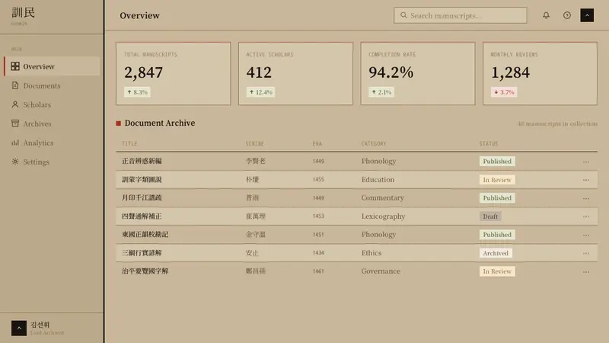Open more actions for the Commentary row
The image size is (609, 343).
click(x=586, y=198)
